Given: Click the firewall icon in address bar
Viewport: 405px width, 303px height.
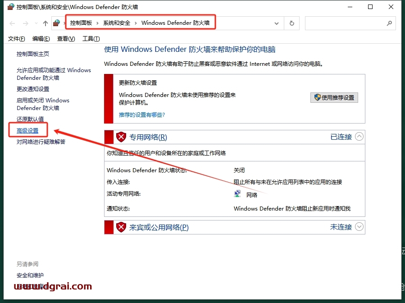Looking at the screenshot, I should pos(57,23).
